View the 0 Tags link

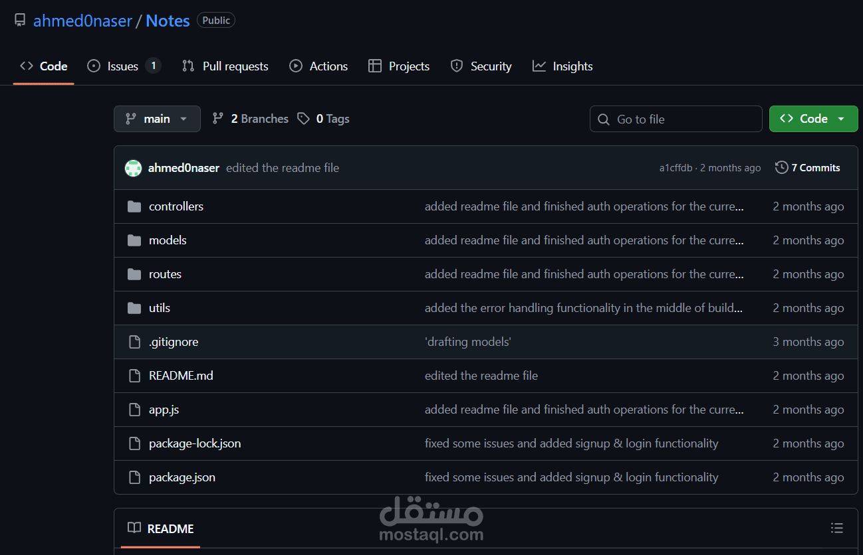[323, 119]
